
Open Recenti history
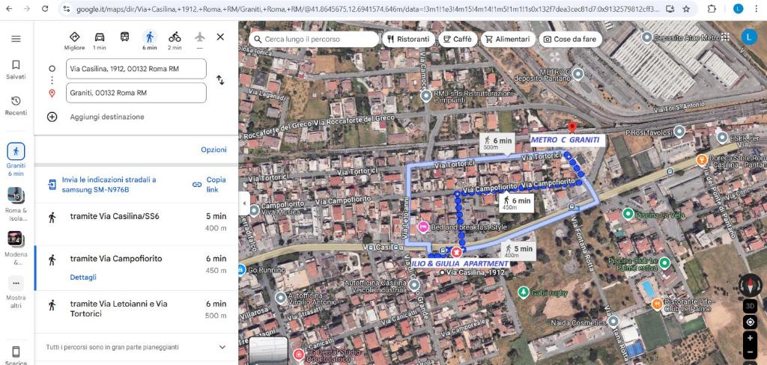(16, 105)
